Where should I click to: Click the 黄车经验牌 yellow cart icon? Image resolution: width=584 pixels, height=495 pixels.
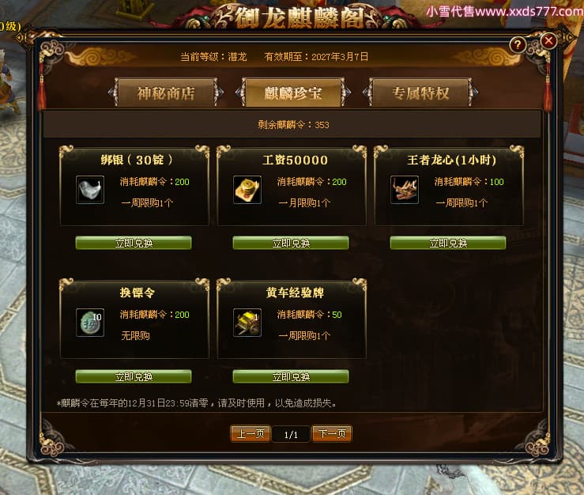tap(247, 323)
